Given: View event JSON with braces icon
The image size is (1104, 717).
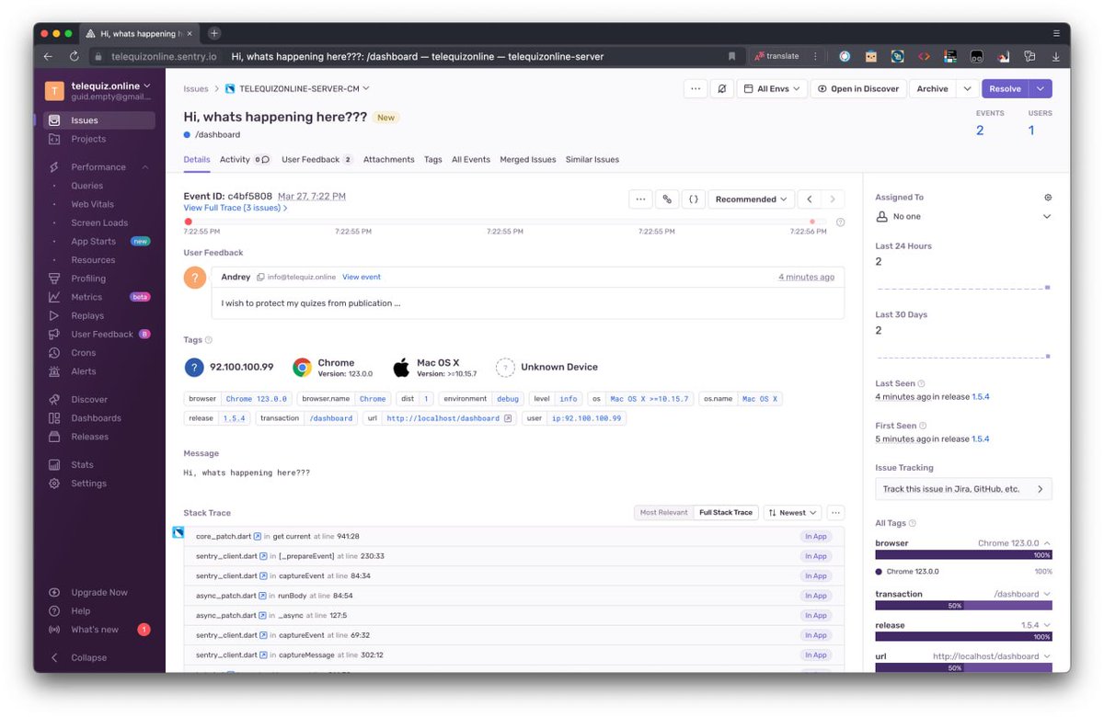Looking at the screenshot, I should coord(695,199).
